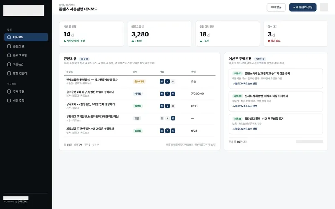Open 콘텐츠 큐 in the sidebar
The width and height of the screenshot is (335, 209).
click(26, 46)
